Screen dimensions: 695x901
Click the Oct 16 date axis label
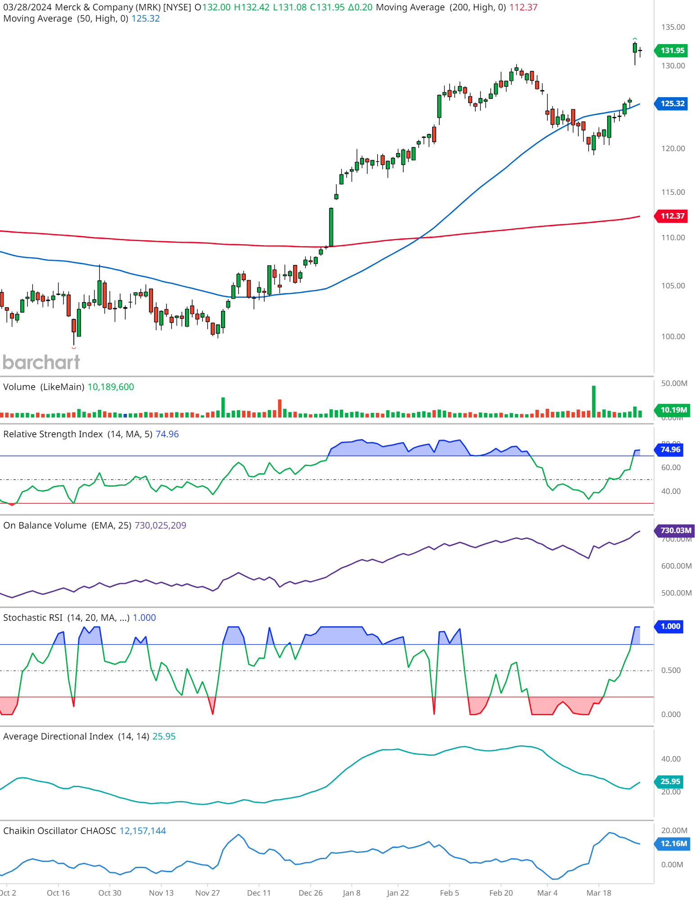coord(58,893)
